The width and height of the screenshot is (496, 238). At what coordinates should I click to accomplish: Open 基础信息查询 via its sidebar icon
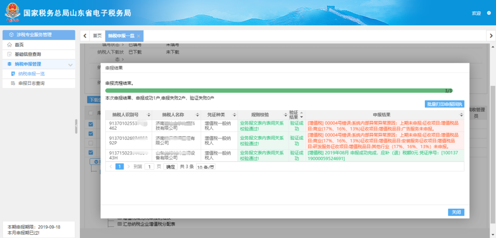click(x=9, y=54)
